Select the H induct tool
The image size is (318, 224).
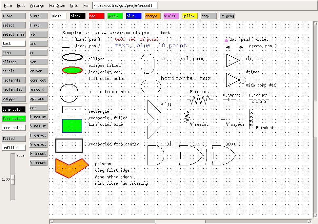tap(39, 154)
